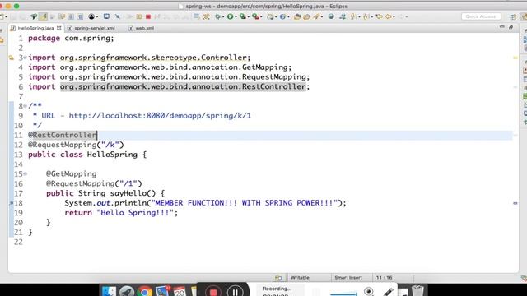Click the @GetMapping annotation
This screenshot has width=527, height=296.
click(x=72, y=173)
